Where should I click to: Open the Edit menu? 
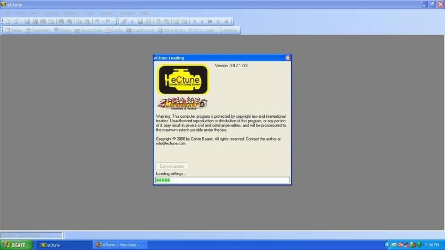point(20,13)
